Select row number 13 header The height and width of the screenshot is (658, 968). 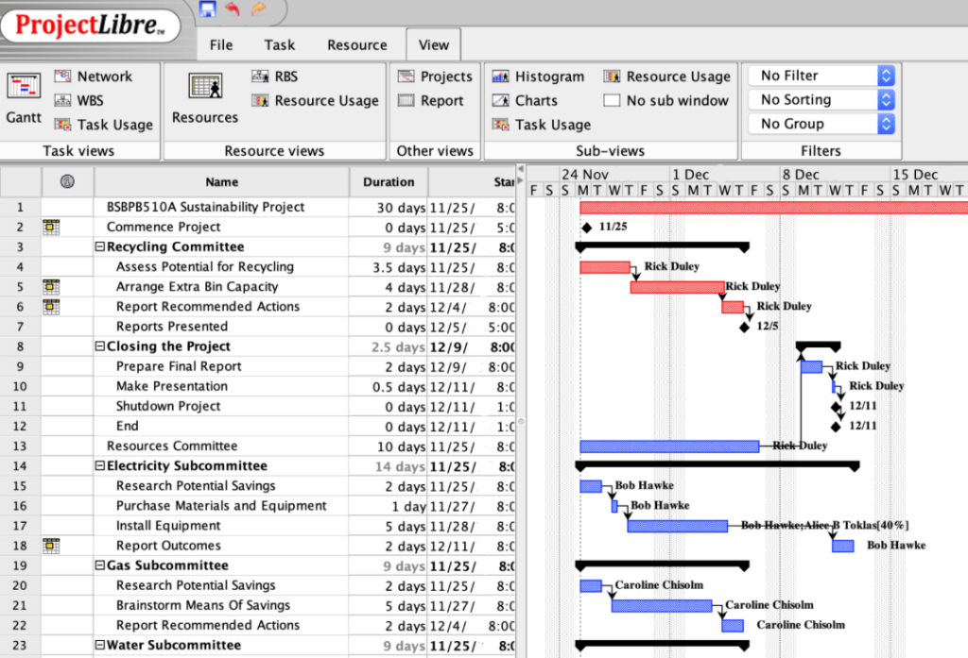pos(21,446)
